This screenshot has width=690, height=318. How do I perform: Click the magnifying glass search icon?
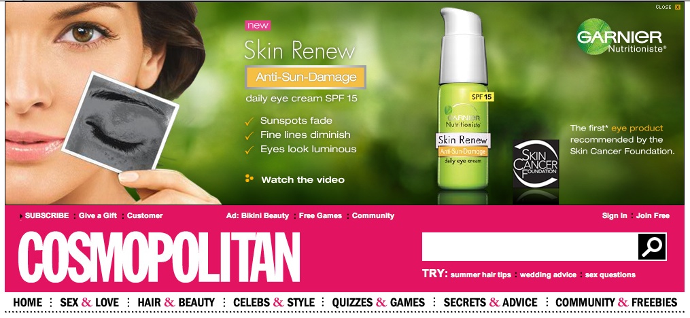[652, 247]
